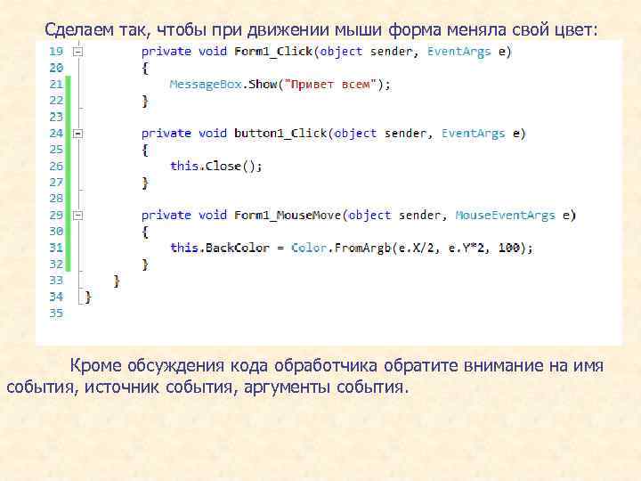
Task: Click the Form1_MouseMove method name
Action: (288, 216)
